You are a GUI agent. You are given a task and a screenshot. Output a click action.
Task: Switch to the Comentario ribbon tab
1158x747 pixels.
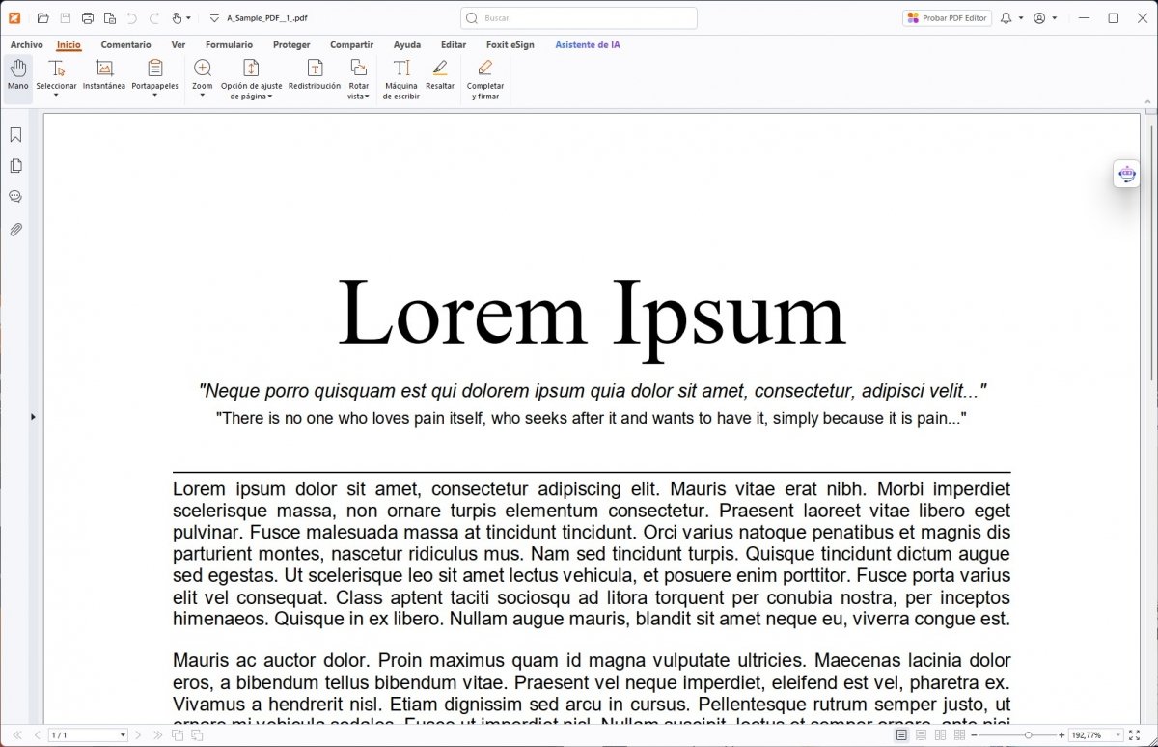click(x=125, y=44)
